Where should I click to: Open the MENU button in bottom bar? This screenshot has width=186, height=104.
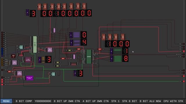point(6,101)
